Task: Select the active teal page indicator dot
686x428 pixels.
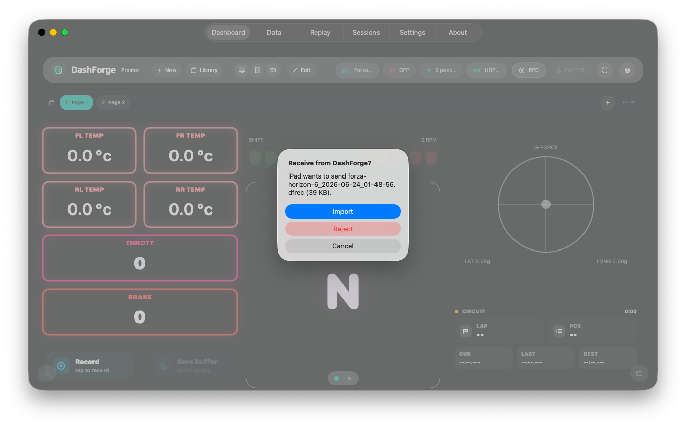Action: (337, 378)
